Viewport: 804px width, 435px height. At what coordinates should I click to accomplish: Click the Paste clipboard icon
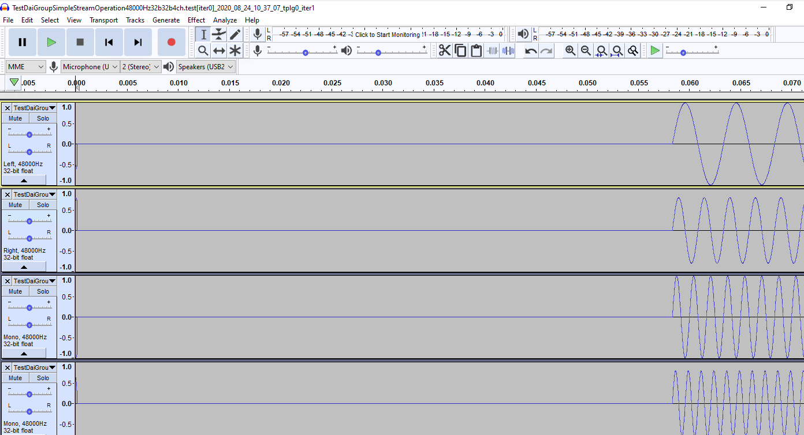point(476,51)
